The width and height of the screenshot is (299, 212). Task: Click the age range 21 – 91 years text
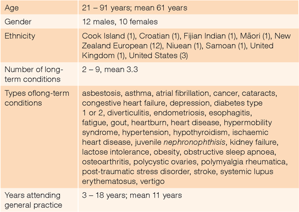(x=107, y=8)
